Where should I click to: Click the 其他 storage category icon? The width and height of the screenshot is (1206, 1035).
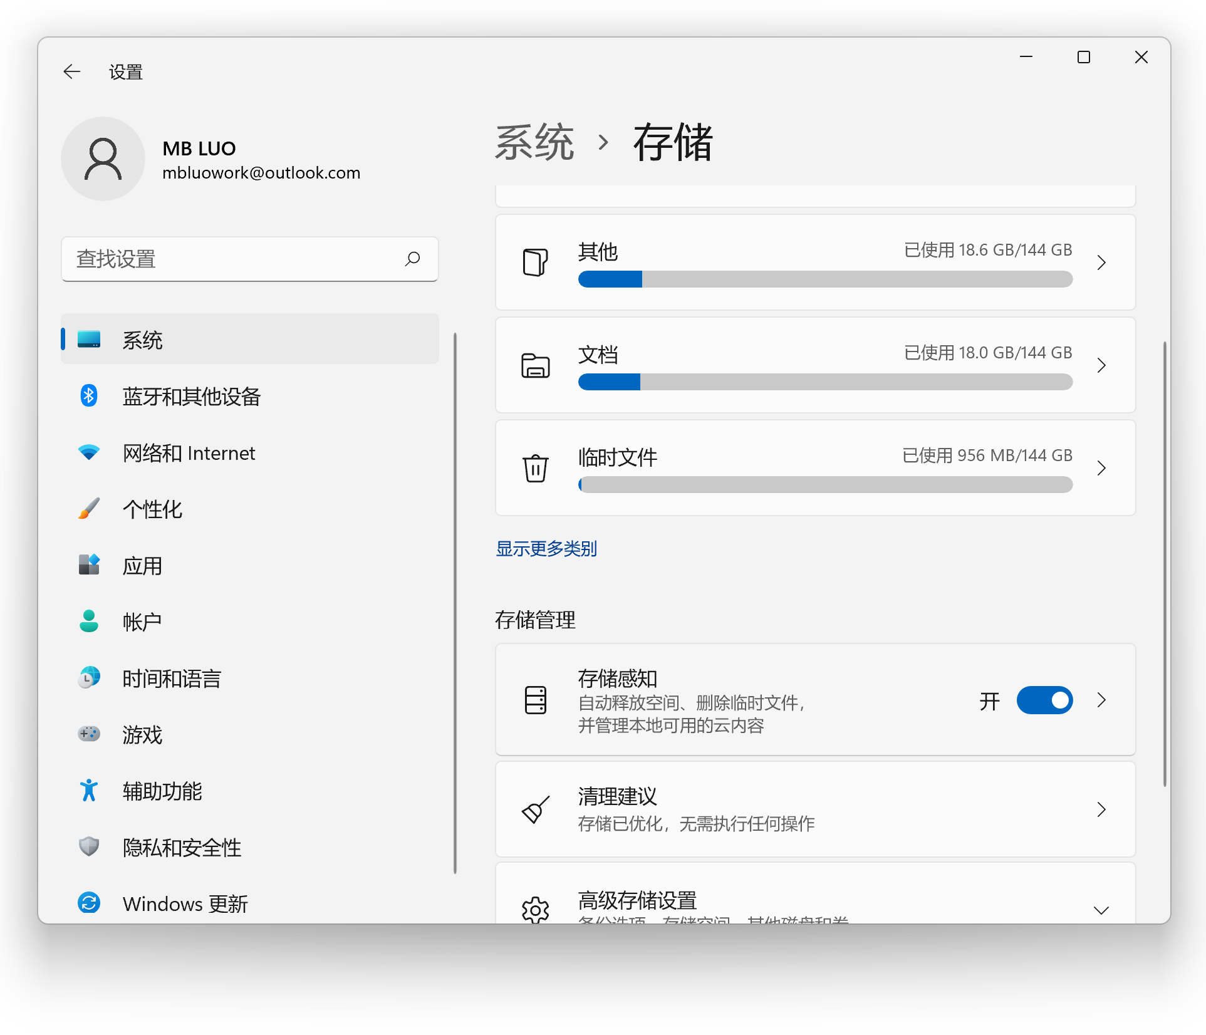point(536,263)
